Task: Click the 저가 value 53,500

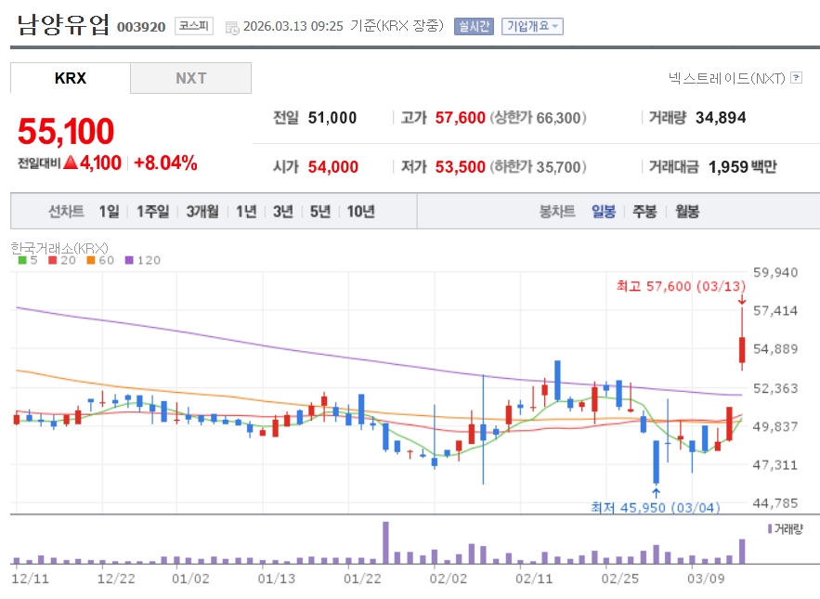Action: [461, 167]
